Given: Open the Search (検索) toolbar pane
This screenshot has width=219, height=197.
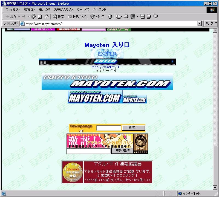Looking at the screenshot, I should pos(59,17).
